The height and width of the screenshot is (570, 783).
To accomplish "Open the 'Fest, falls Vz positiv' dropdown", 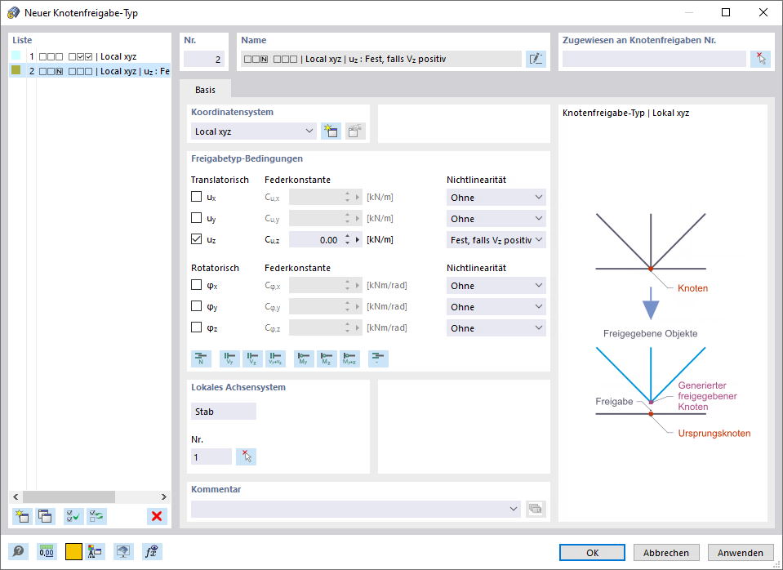I will tap(496, 240).
